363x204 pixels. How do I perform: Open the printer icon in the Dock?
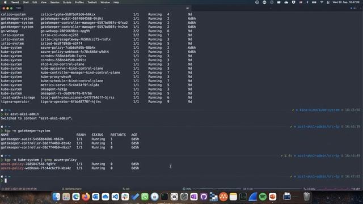pyautogui.click(x=287, y=197)
